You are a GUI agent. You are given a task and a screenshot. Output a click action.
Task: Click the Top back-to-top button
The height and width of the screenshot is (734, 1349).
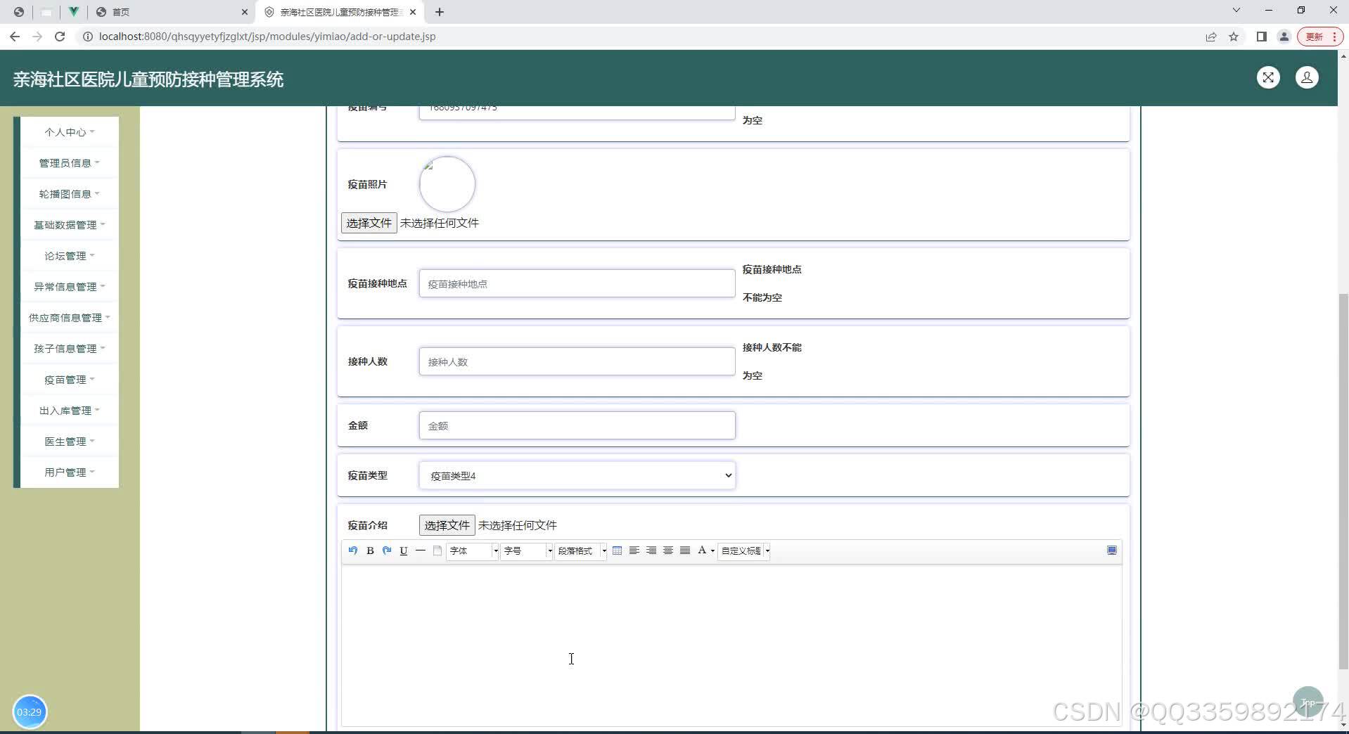1308,702
